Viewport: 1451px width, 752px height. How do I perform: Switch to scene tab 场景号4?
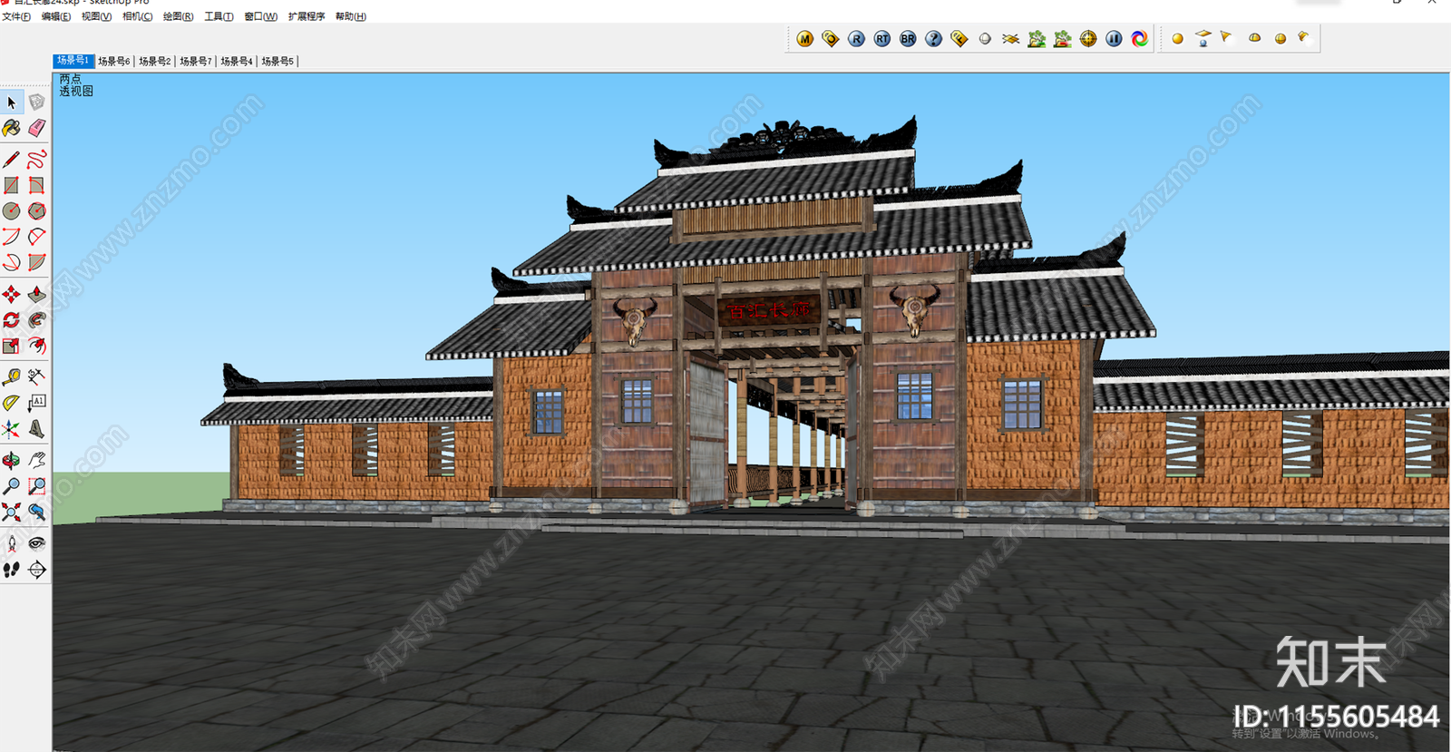pos(237,62)
